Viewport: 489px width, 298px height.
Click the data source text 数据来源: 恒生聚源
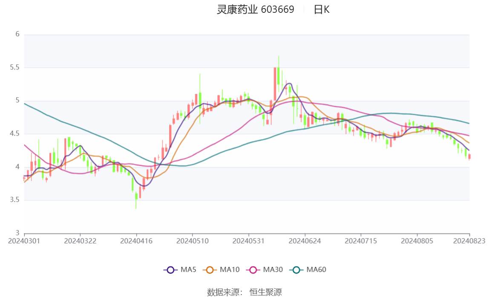[x=244, y=292]
